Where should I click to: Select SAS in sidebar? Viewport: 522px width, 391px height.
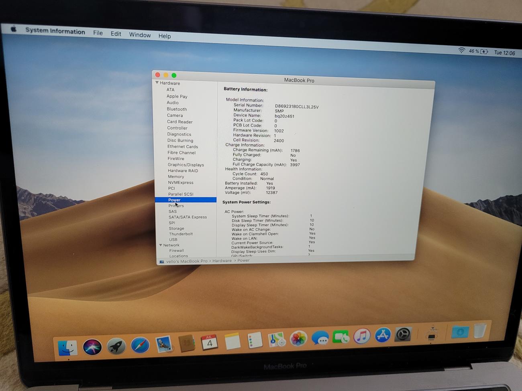click(x=173, y=211)
